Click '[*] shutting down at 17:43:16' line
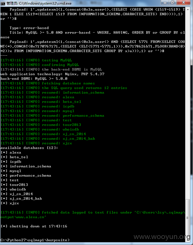The image size is (193, 245). pyautogui.click(x=34, y=226)
